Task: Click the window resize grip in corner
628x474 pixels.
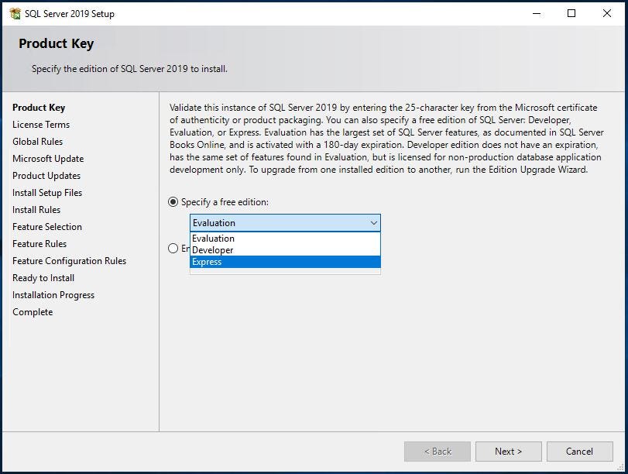Action: pyautogui.click(x=621, y=468)
